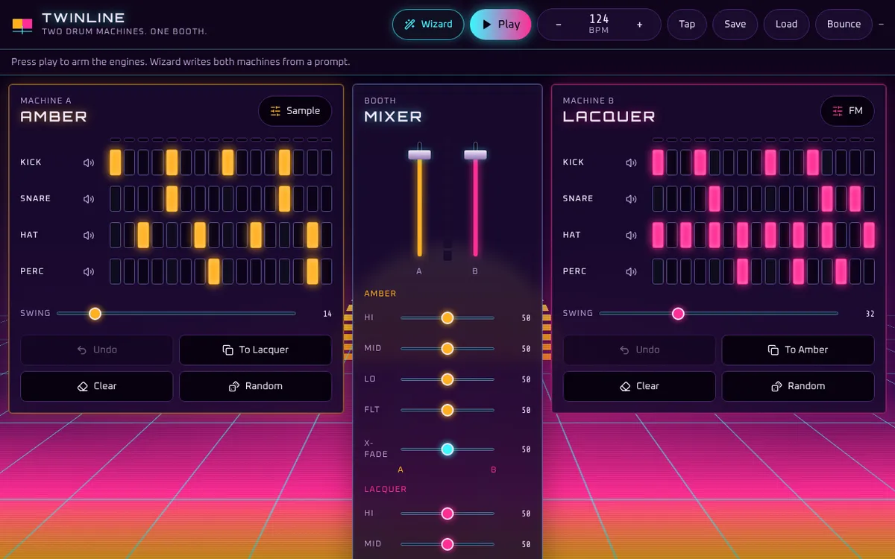Image resolution: width=895 pixels, height=559 pixels.
Task: Copy Amber pattern To Lacquer
Action: point(255,350)
